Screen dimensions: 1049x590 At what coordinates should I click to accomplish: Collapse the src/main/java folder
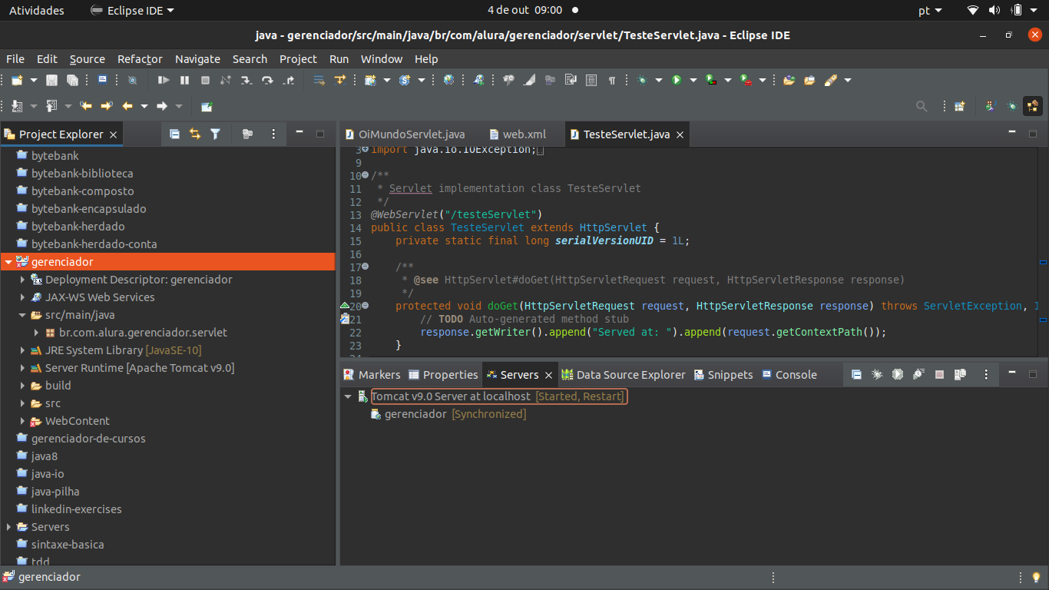(23, 315)
